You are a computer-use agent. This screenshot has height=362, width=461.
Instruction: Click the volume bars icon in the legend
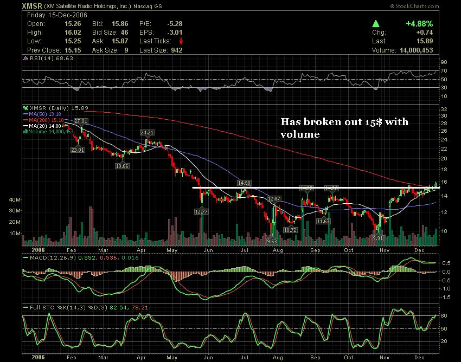click(25, 131)
